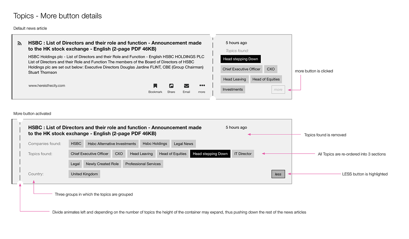Select the IT Director topic tag

[243, 154]
